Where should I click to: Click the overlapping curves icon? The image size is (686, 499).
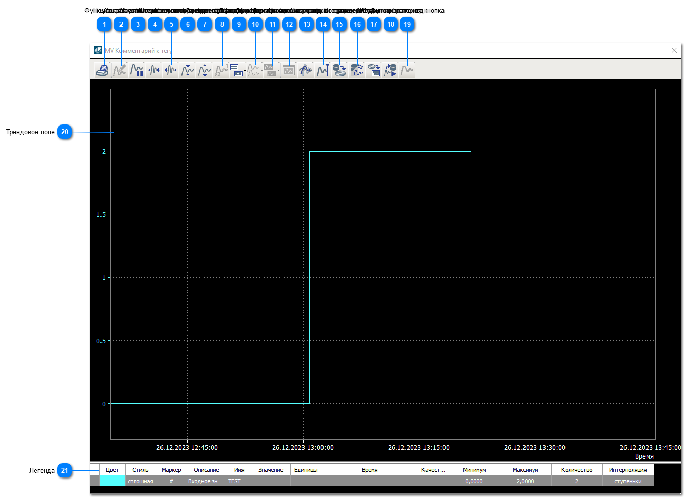[x=306, y=70]
